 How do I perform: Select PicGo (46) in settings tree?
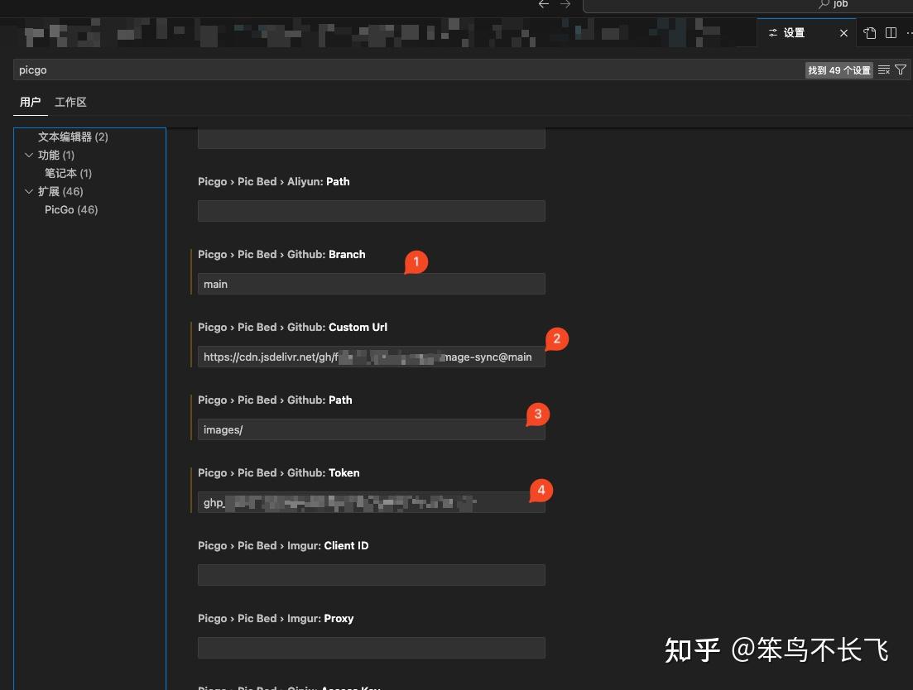coord(70,209)
